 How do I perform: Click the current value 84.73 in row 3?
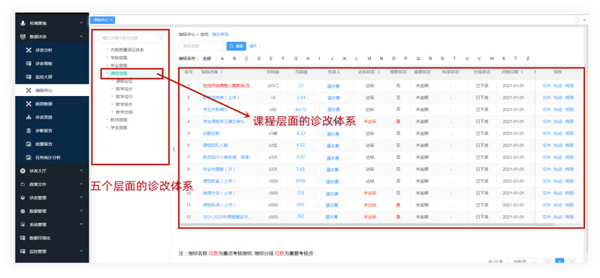click(301, 109)
